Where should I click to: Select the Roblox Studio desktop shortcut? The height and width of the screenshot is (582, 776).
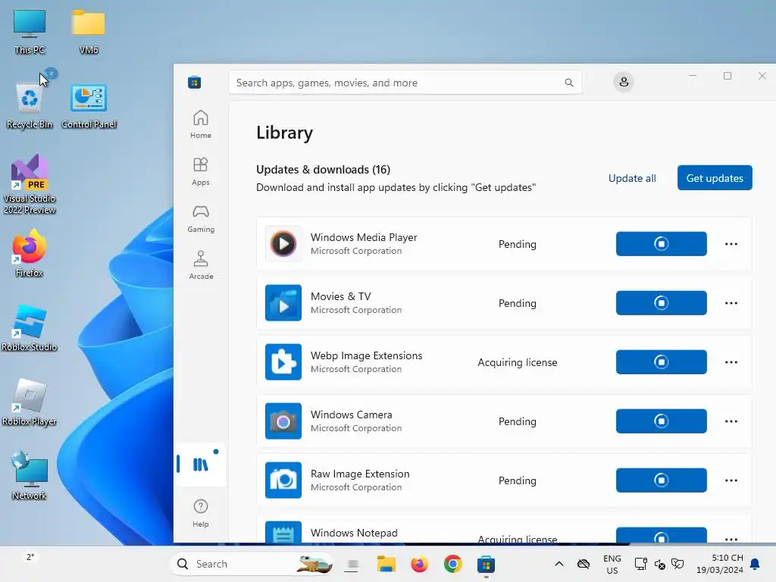[30, 327]
